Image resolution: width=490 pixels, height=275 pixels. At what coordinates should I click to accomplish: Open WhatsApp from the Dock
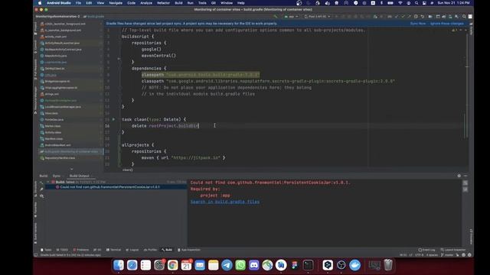tap(240, 265)
